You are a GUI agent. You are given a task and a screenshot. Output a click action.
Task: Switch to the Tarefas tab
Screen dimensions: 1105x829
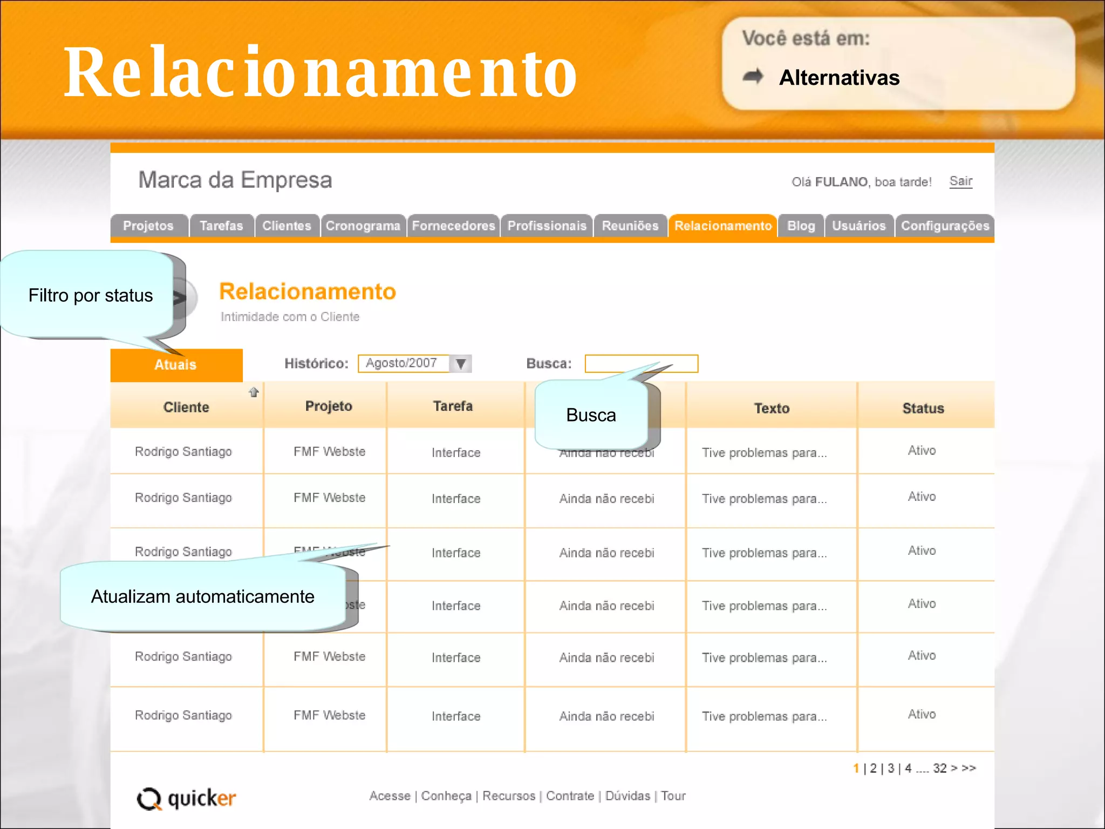[x=222, y=226]
